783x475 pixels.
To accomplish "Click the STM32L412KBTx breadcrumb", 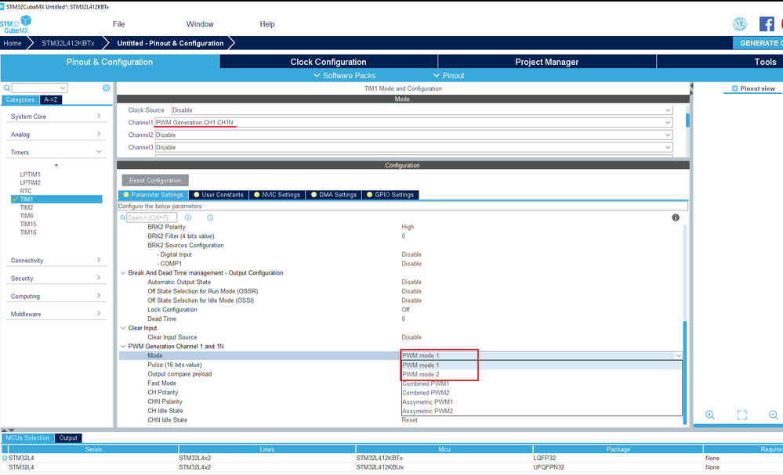I will [x=68, y=43].
